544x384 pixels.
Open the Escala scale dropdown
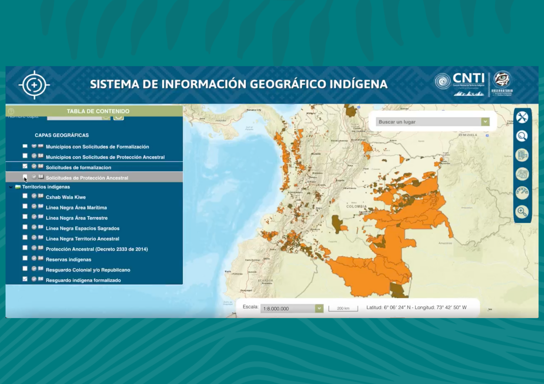[319, 308]
